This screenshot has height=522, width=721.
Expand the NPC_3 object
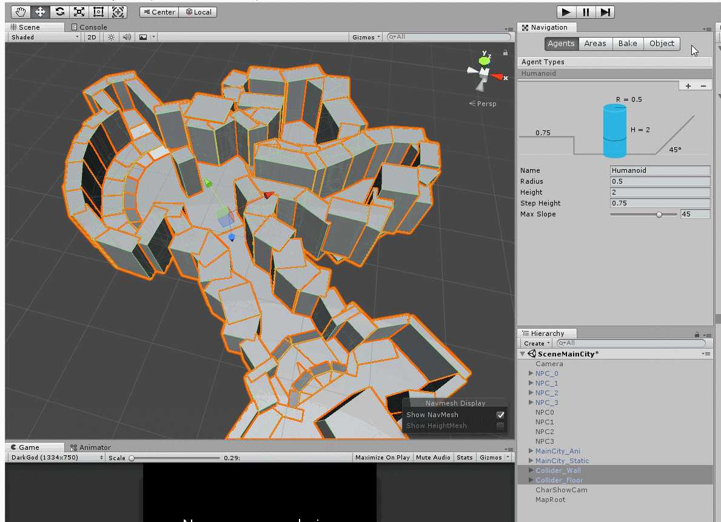(531, 403)
